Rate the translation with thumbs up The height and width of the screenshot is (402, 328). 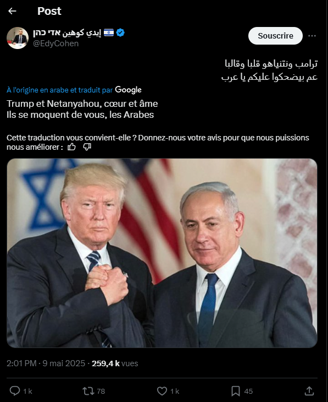coord(71,147)
